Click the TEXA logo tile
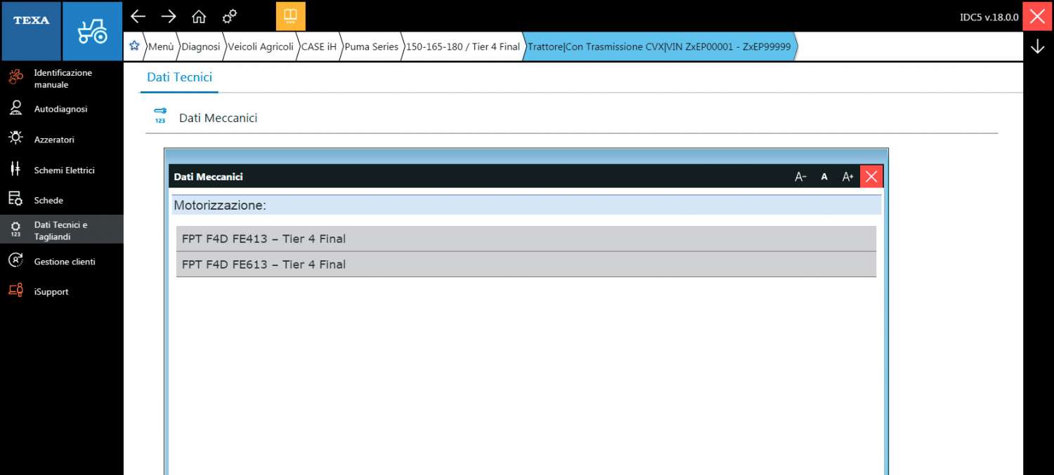This screenshot has width=1054, height=475. coord(31,31)
